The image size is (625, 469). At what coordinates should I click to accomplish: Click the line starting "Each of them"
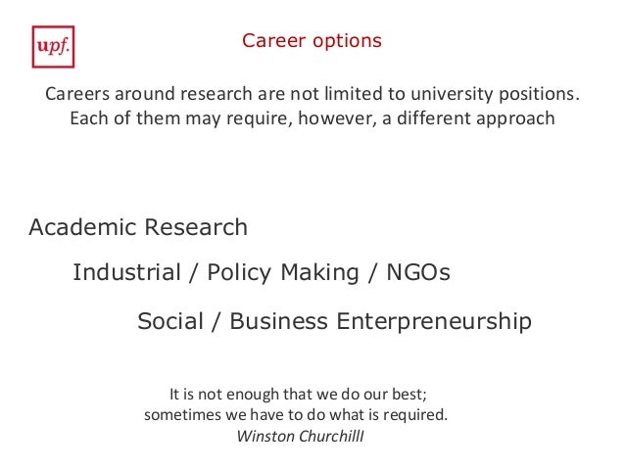pos(312,119)
